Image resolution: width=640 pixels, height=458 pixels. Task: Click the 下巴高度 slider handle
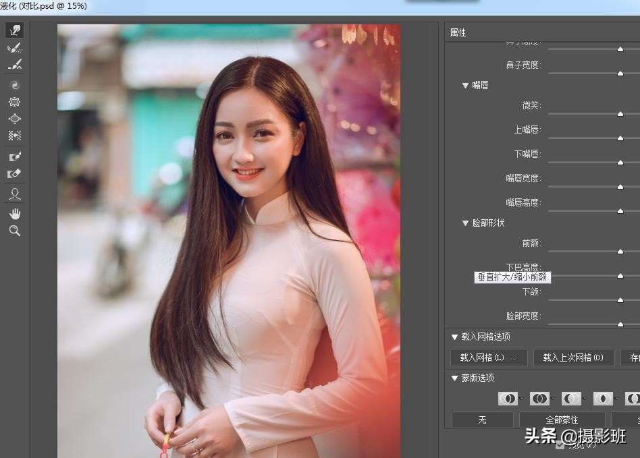coord(620,276)
